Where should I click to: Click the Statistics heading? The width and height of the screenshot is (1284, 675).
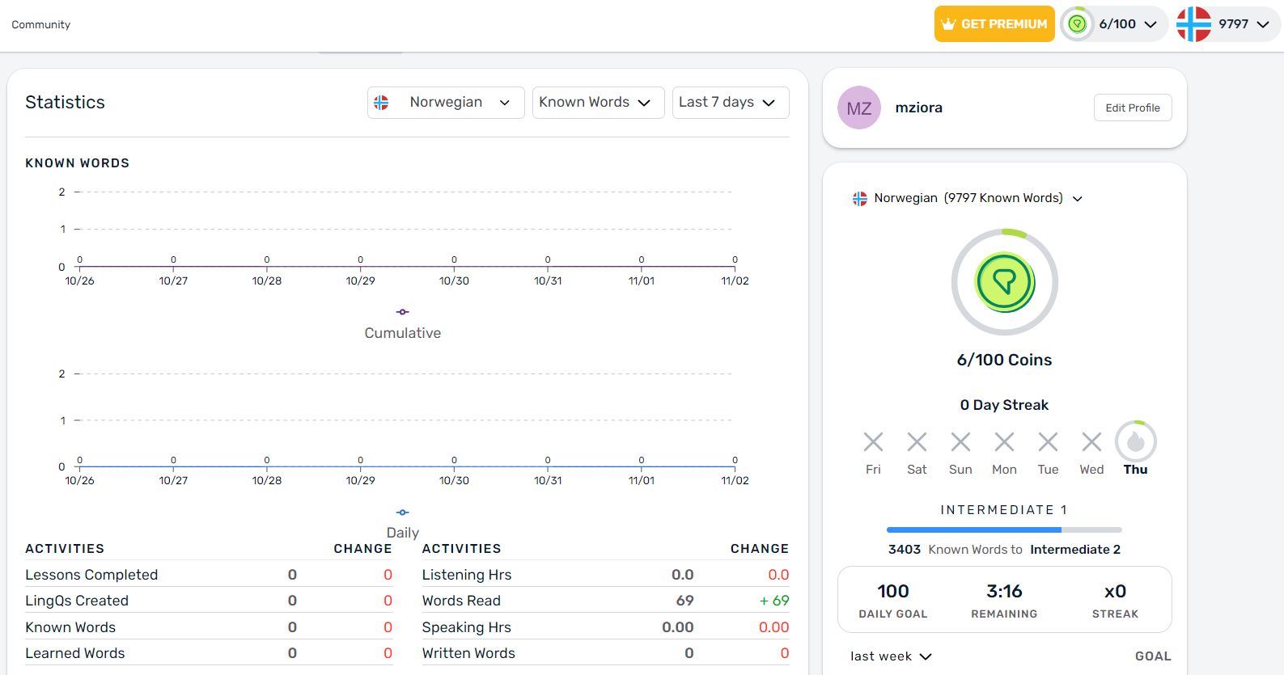point(65,103)
